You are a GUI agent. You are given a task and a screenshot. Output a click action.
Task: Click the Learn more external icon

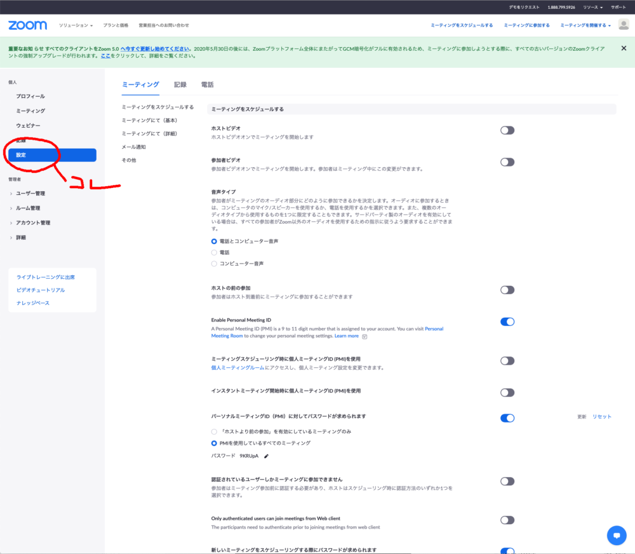pos(364,336)
